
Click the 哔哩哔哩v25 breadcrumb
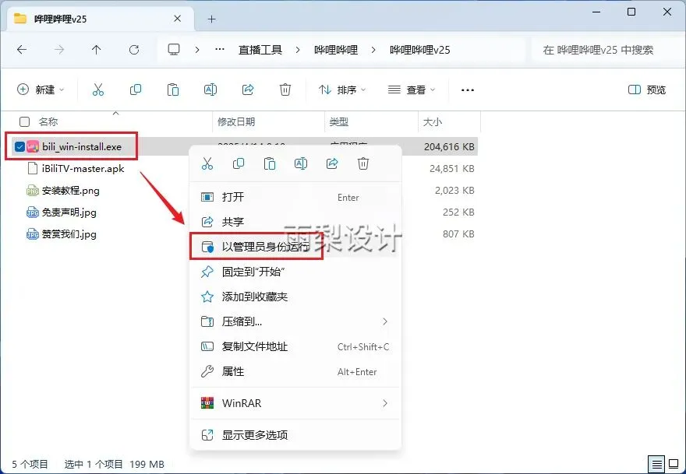[420, 50]
